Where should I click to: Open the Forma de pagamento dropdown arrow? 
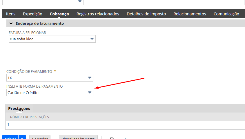click(90, 93)
